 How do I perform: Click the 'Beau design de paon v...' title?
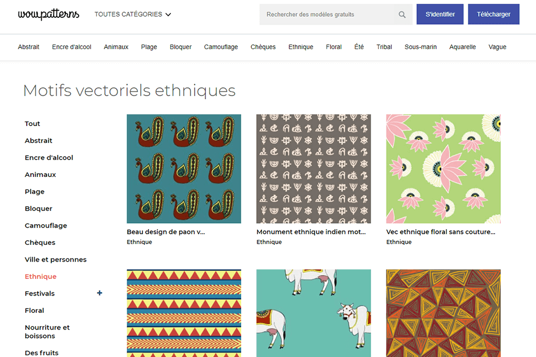166,232
